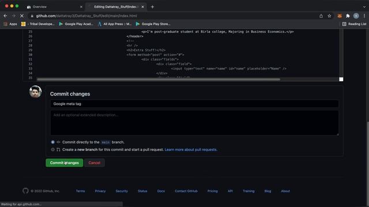Cancel the commit
The image size is (369, 207).
click(95, 163)
